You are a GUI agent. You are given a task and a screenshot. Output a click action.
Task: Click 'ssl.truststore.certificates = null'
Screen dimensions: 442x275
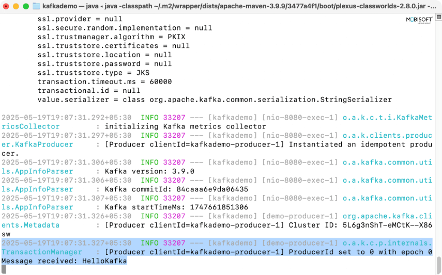tap(114, 46)
